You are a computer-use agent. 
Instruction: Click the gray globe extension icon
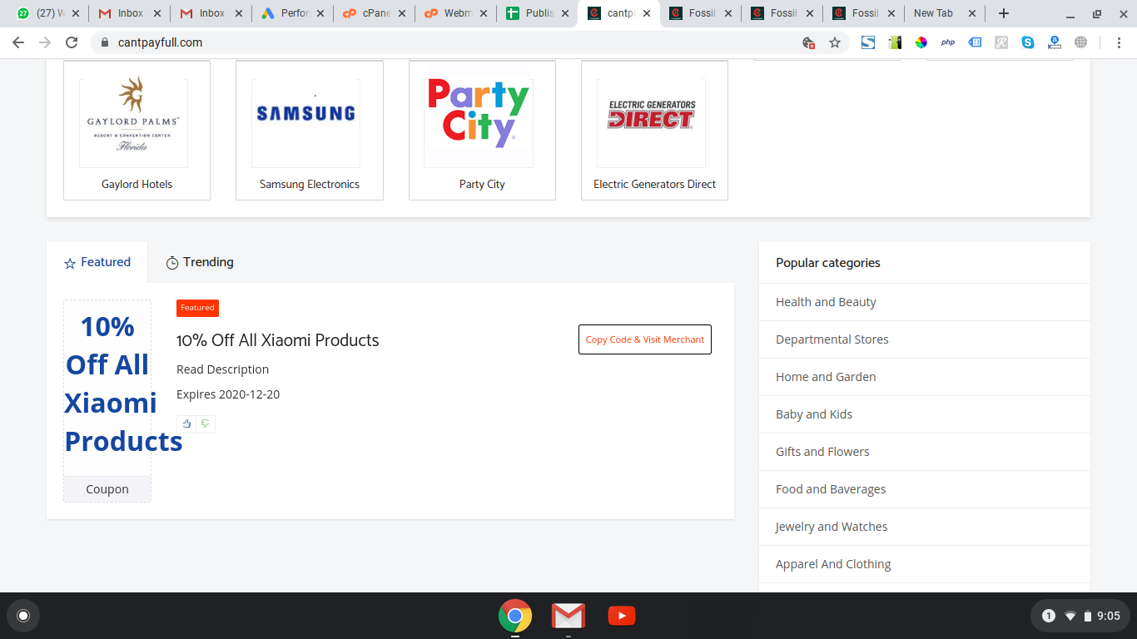(x=1081, y=42)
